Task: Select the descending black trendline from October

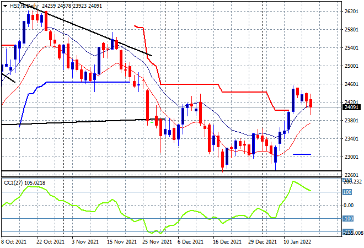Action: (86, 29)
